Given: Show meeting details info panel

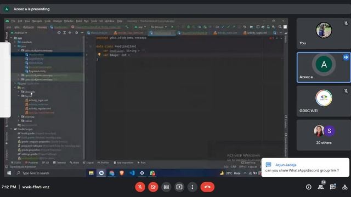Looking at the screenshot, I should [308, 187].
